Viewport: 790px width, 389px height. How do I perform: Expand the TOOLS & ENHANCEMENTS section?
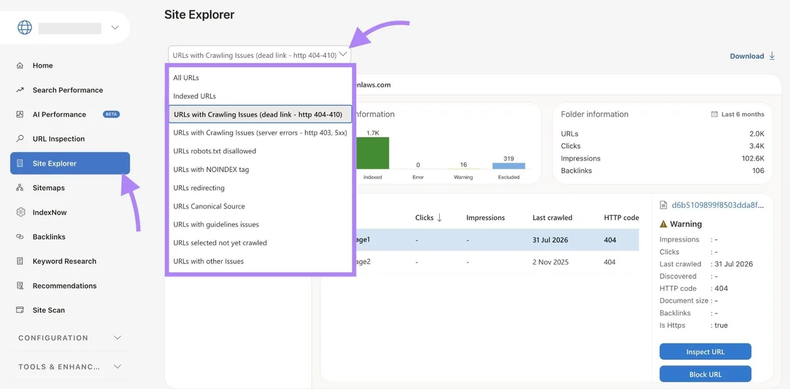(70, 367)
